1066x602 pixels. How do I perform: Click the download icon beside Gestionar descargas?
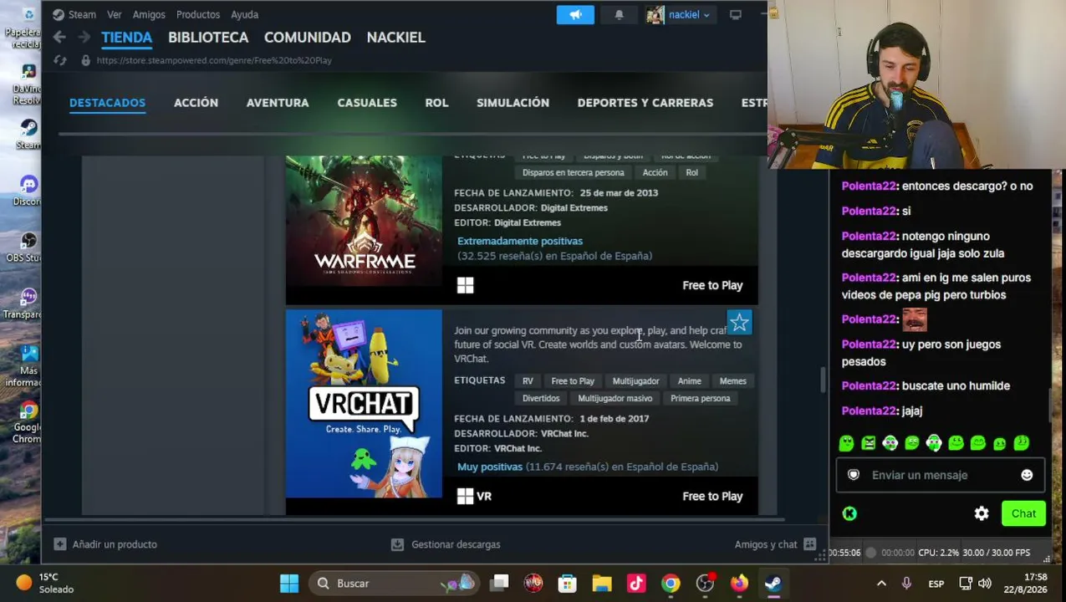pos(398,544)
